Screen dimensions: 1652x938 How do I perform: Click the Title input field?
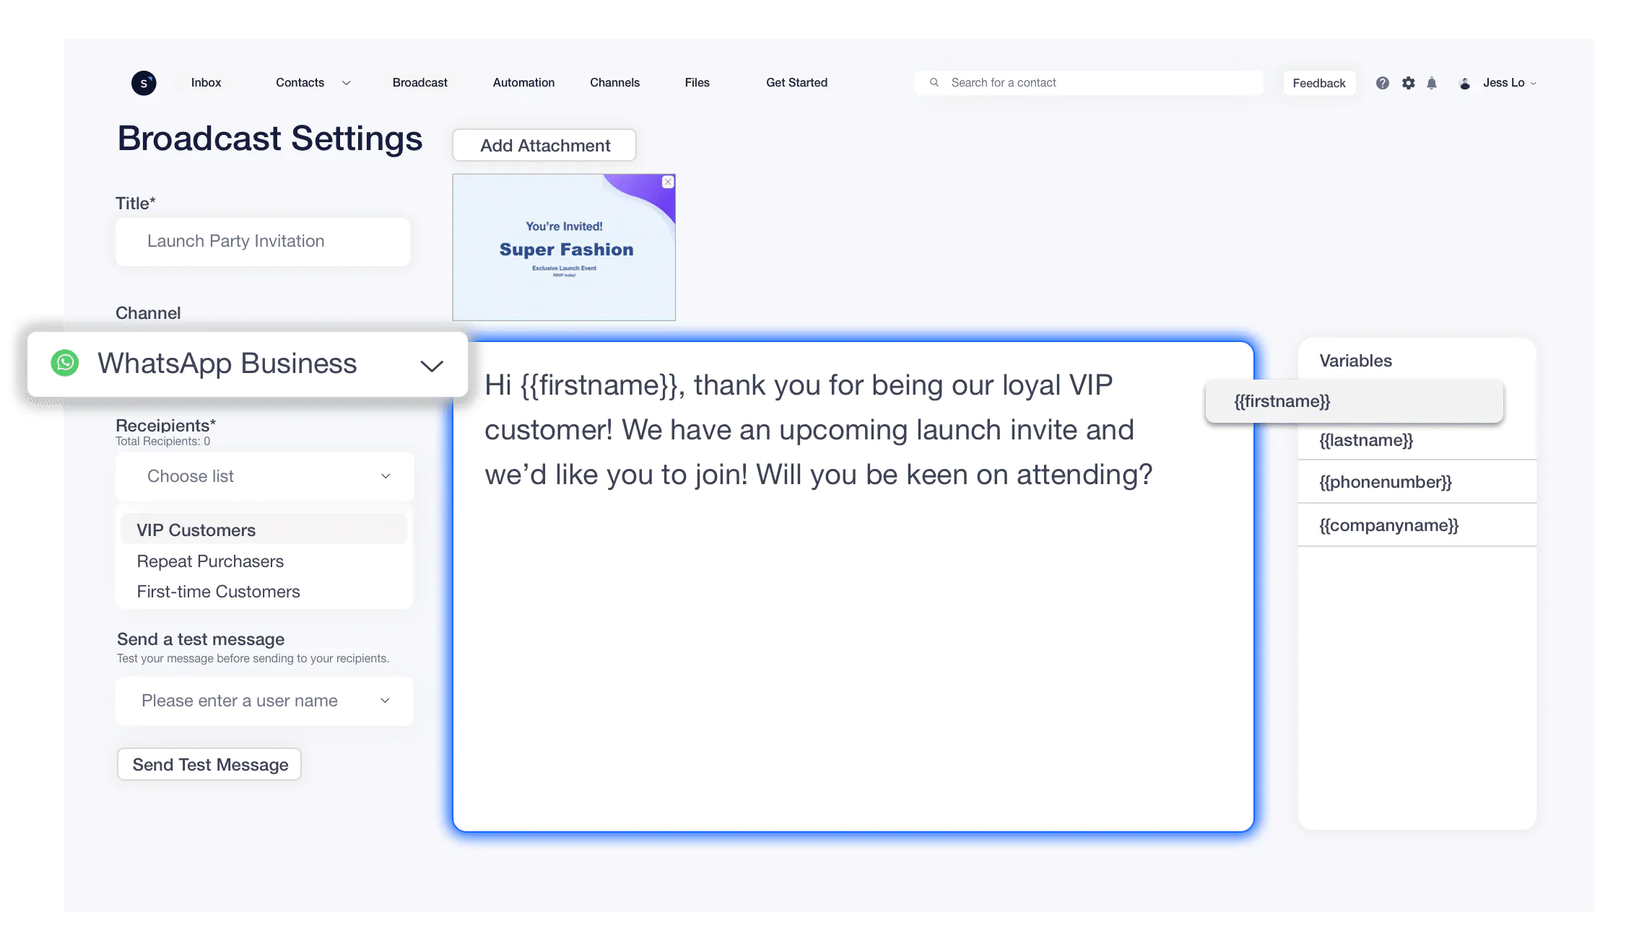click(262, 240)
